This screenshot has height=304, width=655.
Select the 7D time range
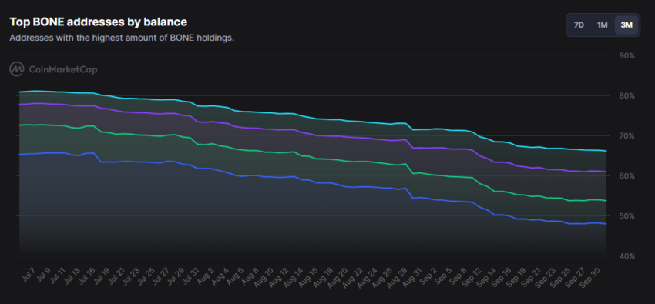(x=579, y=25)
